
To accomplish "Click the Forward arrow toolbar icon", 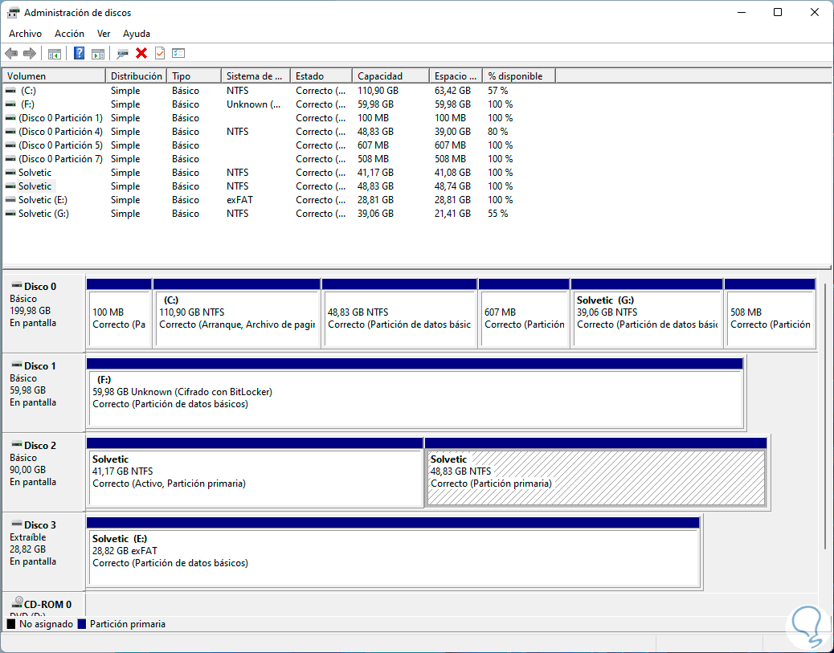I will point(30,53).
